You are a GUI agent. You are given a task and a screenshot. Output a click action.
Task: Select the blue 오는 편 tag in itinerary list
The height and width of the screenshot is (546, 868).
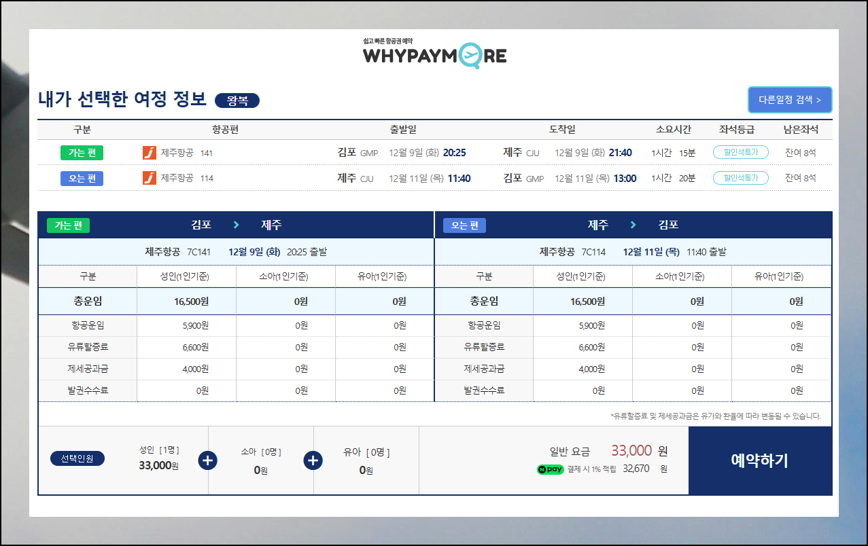[82, 179]
